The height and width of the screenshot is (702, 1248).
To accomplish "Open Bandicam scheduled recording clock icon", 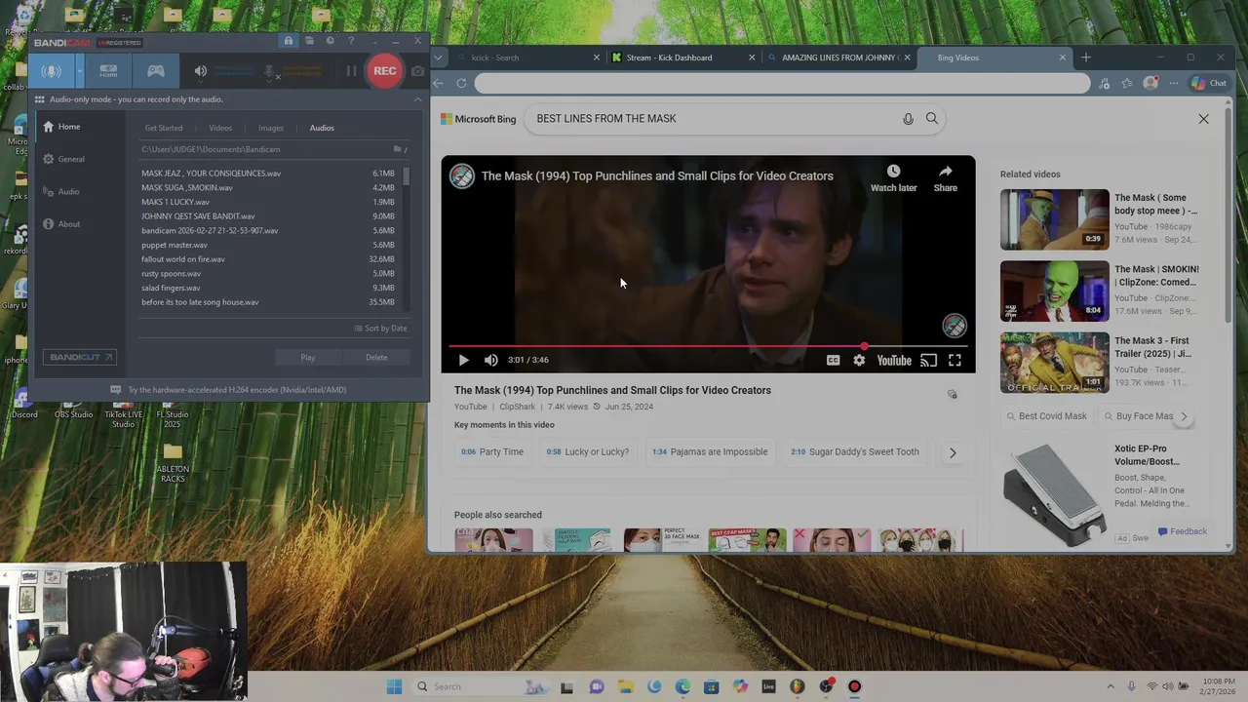I will tap(330, 41).
